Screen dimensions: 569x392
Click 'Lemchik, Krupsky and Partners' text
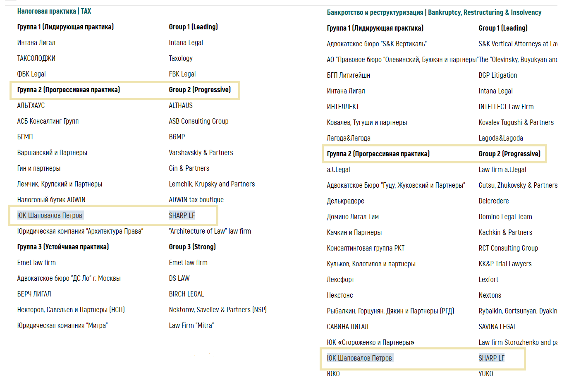click(x=212, y=184)
